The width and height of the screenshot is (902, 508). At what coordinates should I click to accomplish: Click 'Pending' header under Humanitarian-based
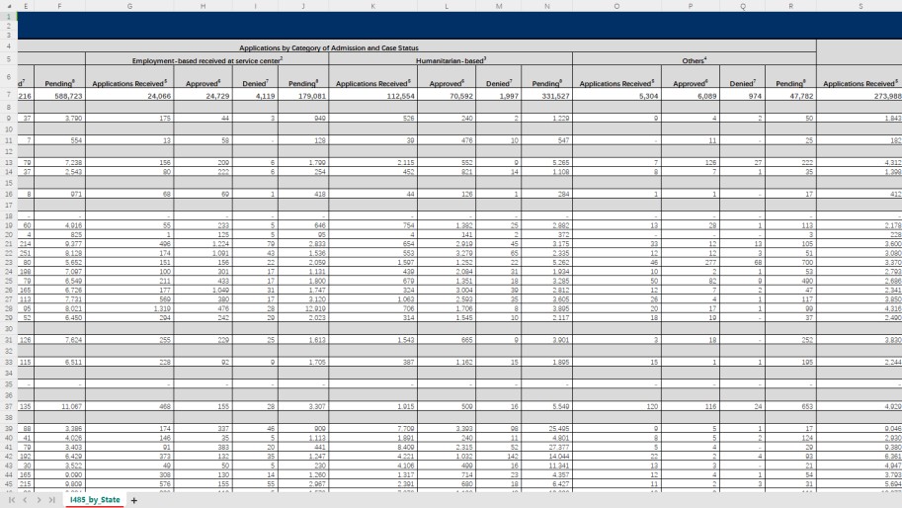(546, 83)
